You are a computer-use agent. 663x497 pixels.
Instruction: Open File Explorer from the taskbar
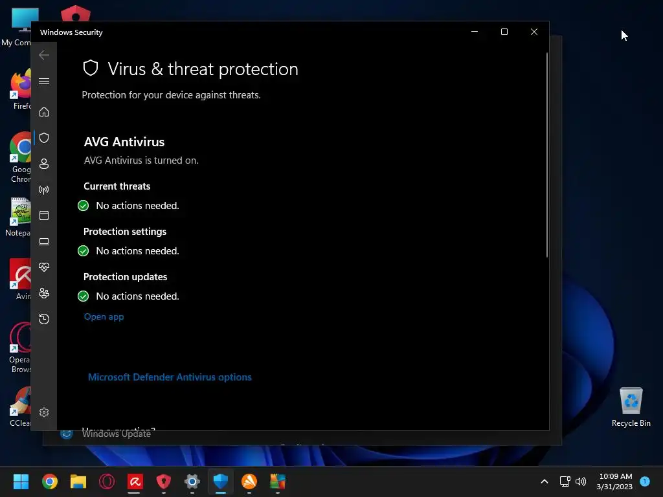78,481
